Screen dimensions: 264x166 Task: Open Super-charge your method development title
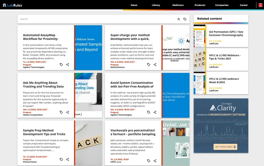[130, 37]
